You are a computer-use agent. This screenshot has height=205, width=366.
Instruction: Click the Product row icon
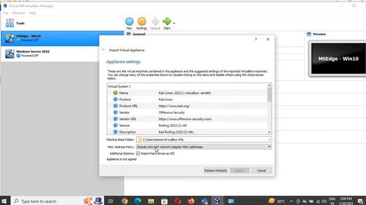coord(116,99)
